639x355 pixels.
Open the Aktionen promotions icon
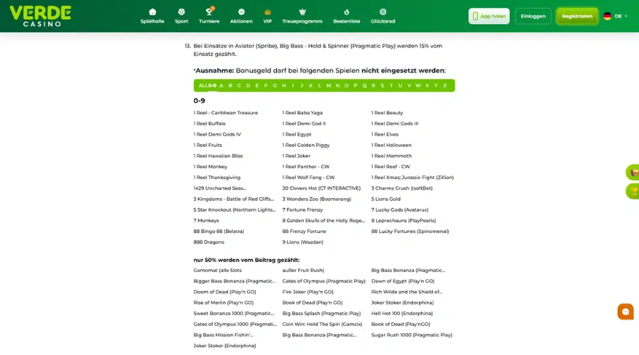(x=241, y=12)
